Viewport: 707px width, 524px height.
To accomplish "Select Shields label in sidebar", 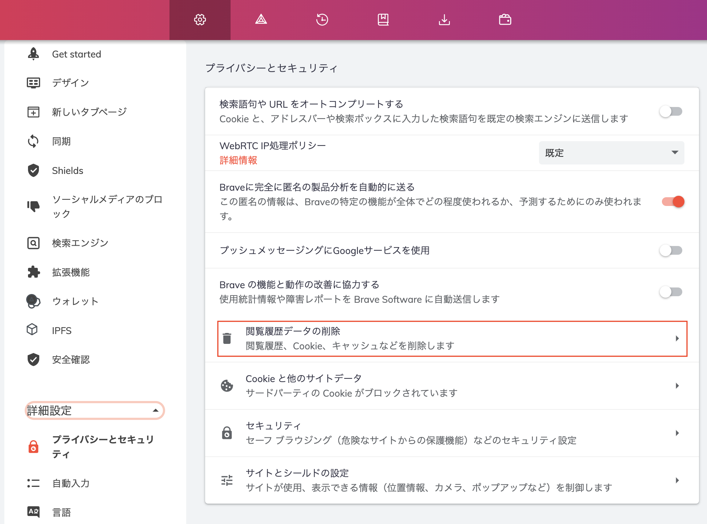I will (x=68, y=170).
